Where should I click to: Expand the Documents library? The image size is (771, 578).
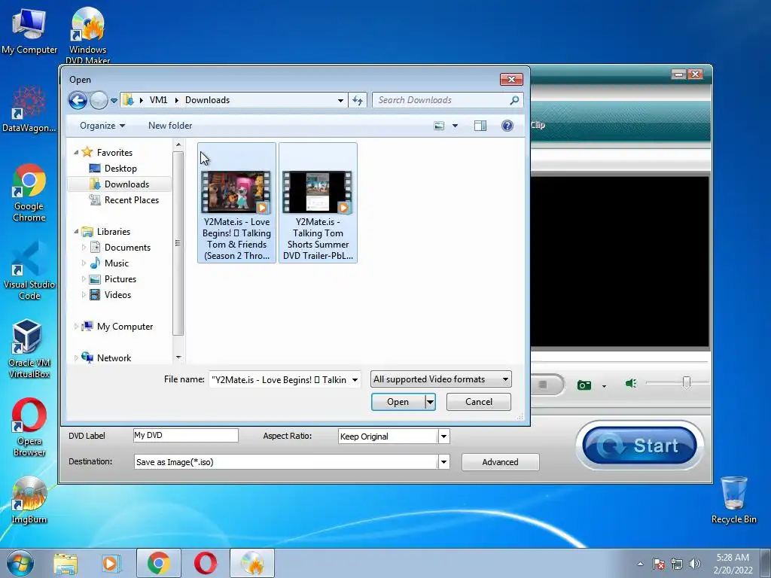pos(84,247)
